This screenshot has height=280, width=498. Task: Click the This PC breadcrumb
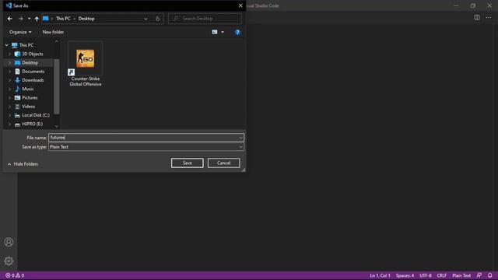click(x=63, y=19)
